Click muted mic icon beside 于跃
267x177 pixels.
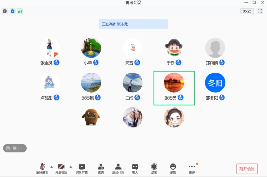coord(178,63)
